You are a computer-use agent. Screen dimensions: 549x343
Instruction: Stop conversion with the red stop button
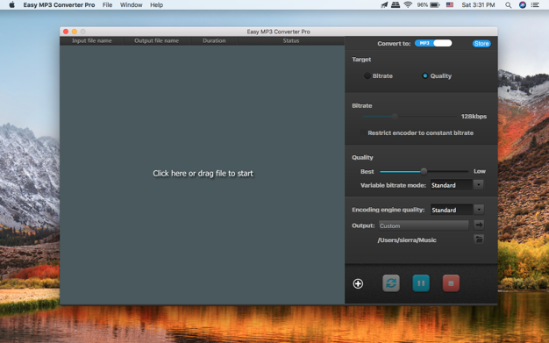451,283
